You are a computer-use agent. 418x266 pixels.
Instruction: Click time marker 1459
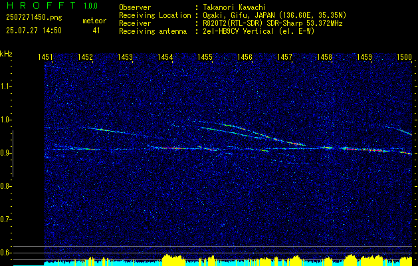point(364,57)
